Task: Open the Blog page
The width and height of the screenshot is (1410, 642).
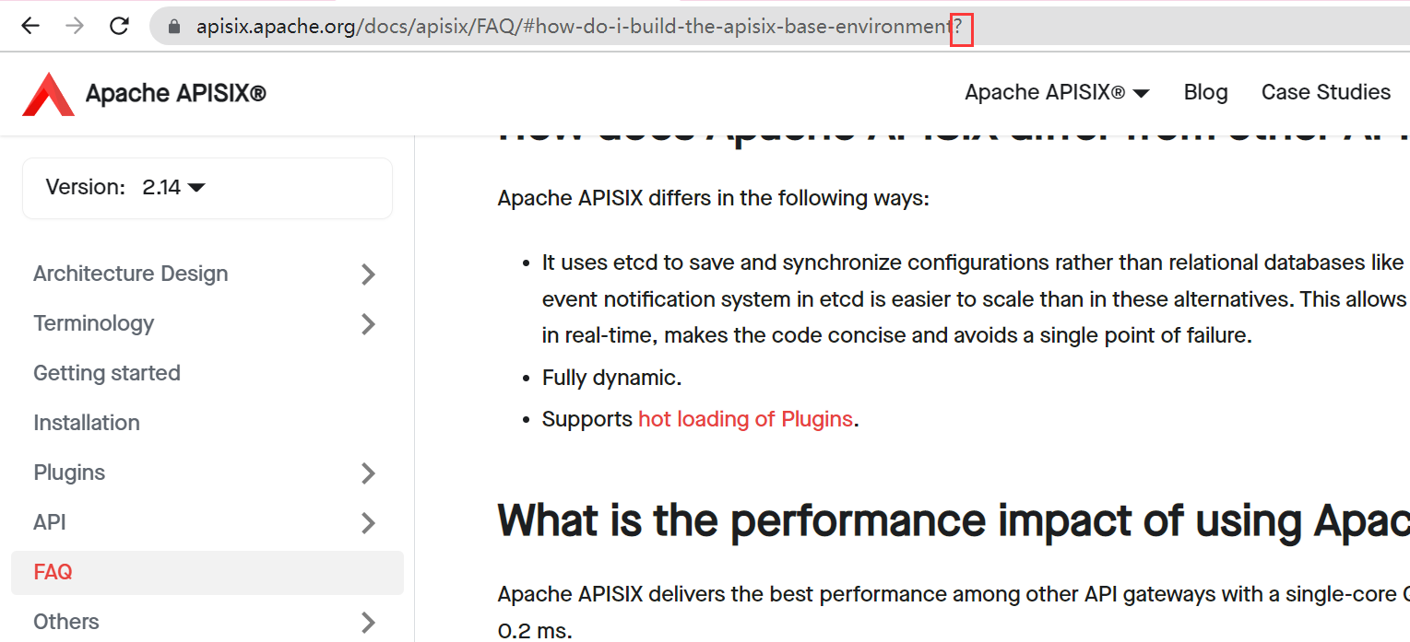Action: (1205, 92)
